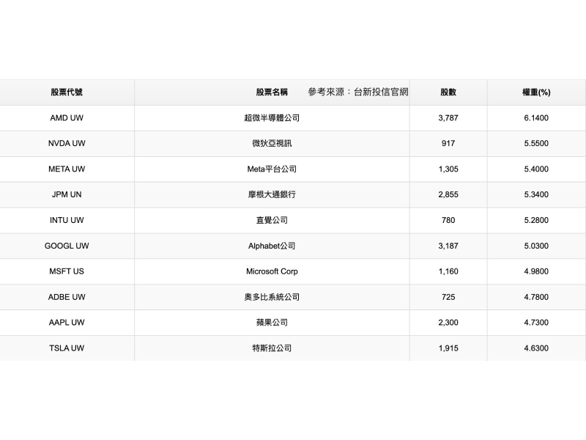Select the TSLA UW ticker cell

pos(67,348)
